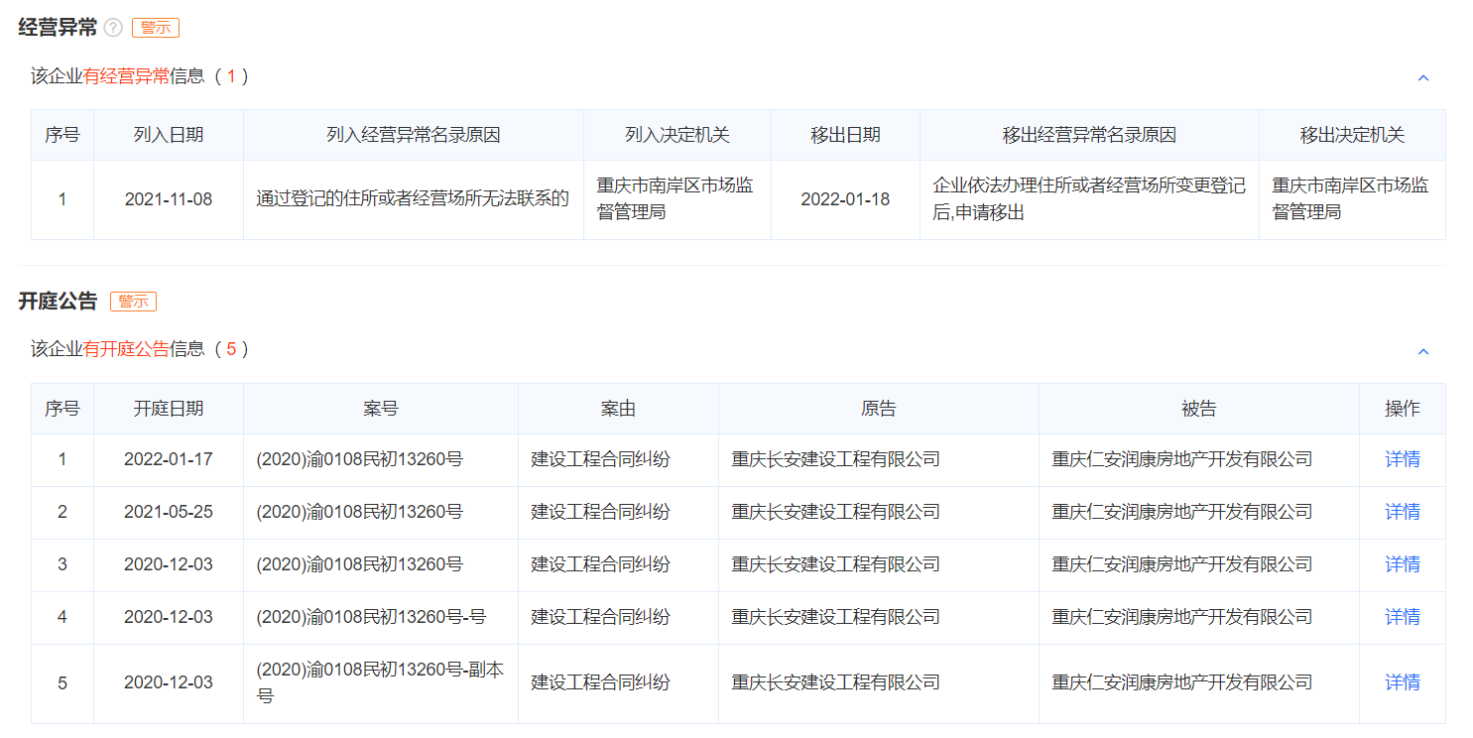Open 详情 for the 2022-01-17 hearing
This screenshot has height=738, width=1473.
1403,459
